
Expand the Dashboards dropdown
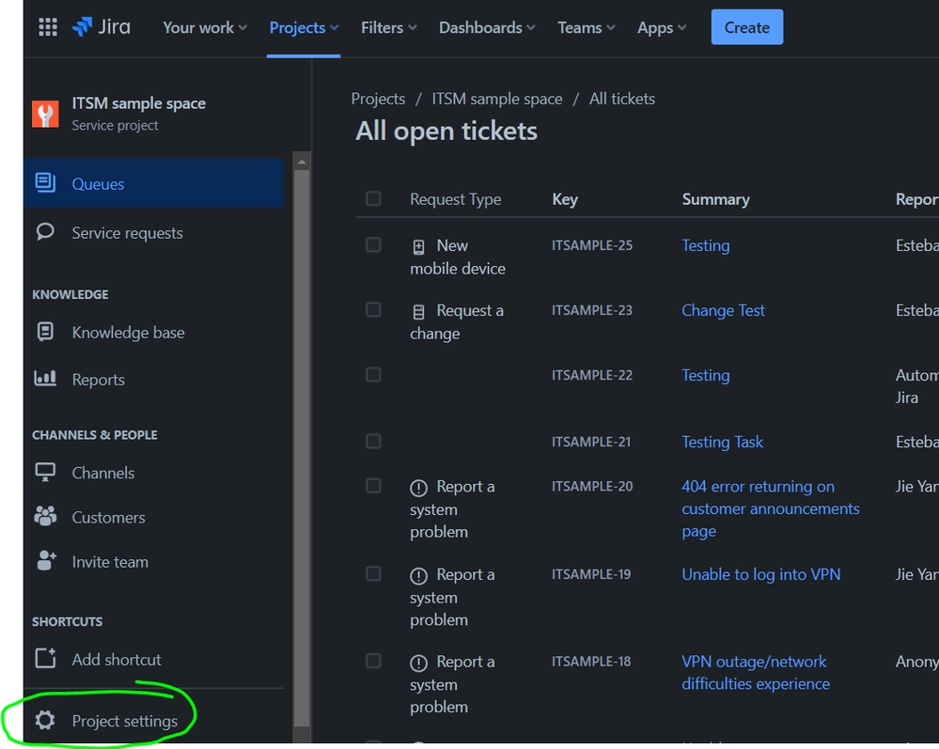487,27
